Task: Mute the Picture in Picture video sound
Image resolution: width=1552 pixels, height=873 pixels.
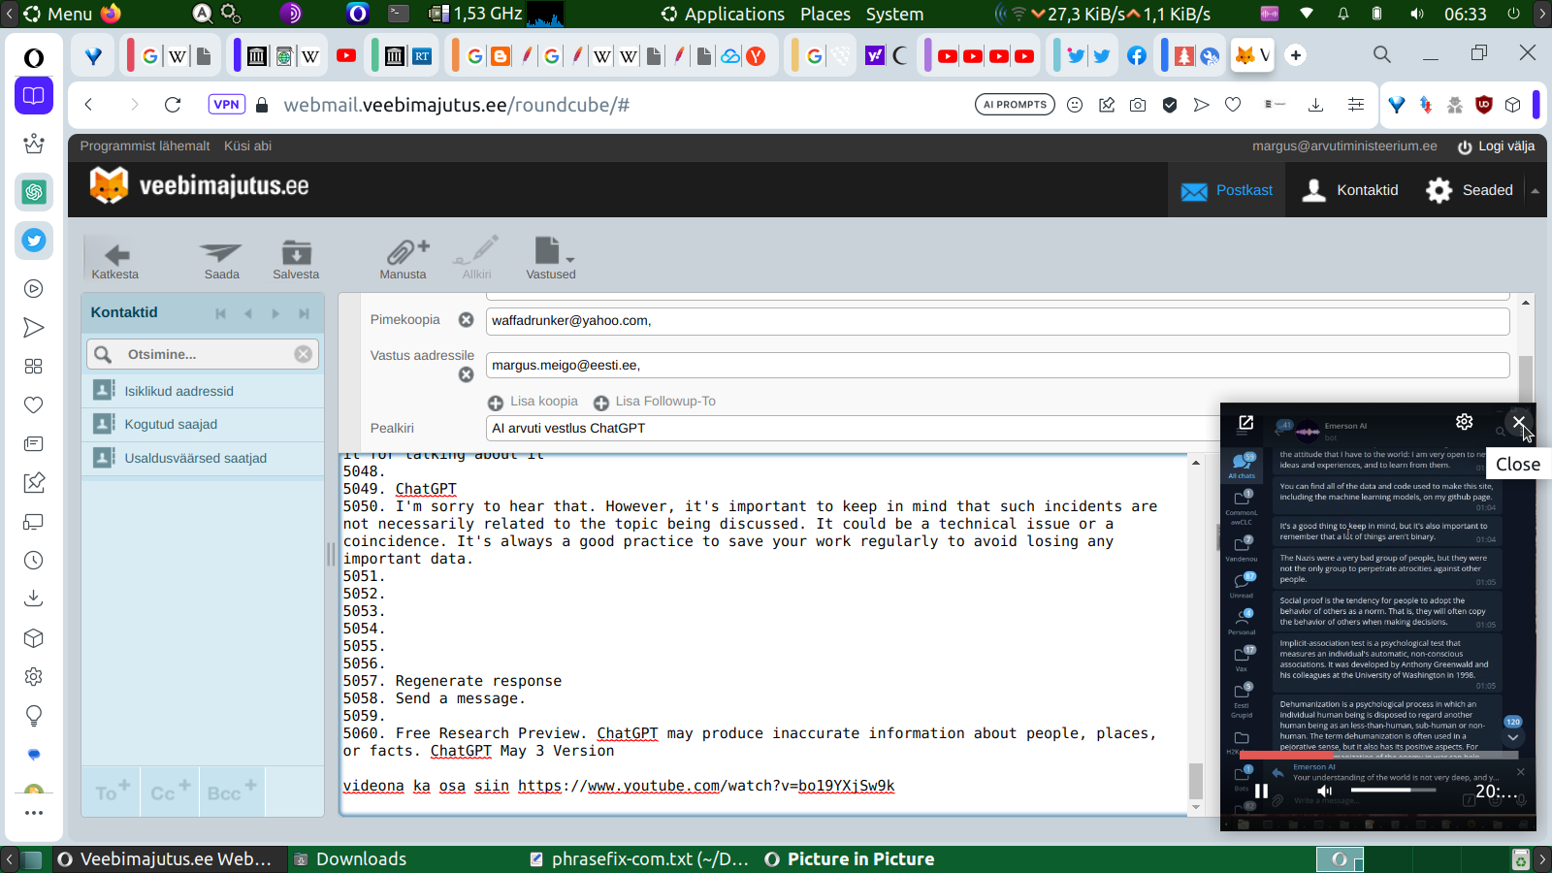Action: tap(1324, 791)
